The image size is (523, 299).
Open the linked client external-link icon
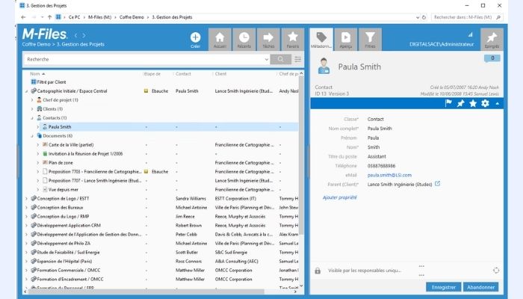[x=438, y=184]
